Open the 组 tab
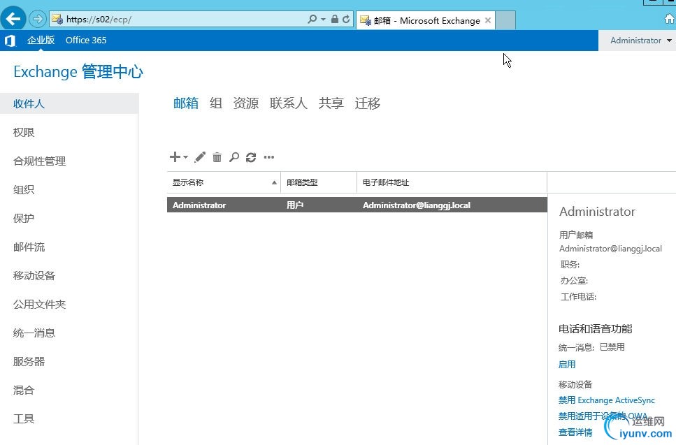This screenshot has width=676, height=445. click(x=216, y=103)
